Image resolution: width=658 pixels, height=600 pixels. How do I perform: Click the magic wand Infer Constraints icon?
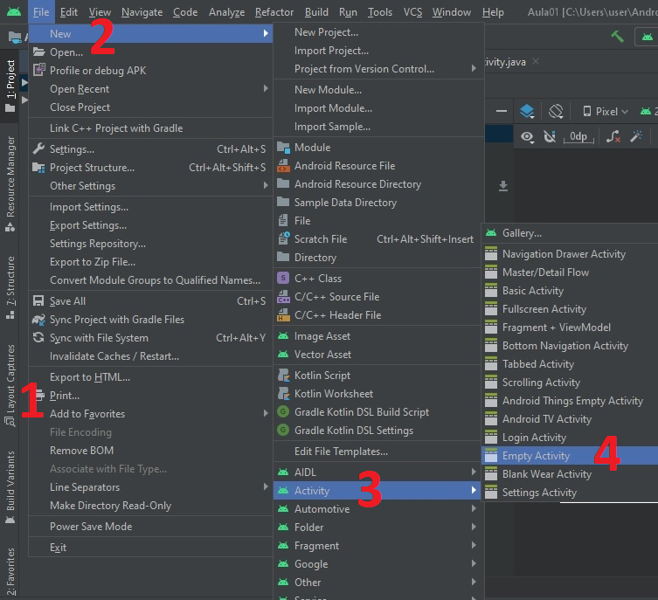pyautogui.click(x=636, y=136)
